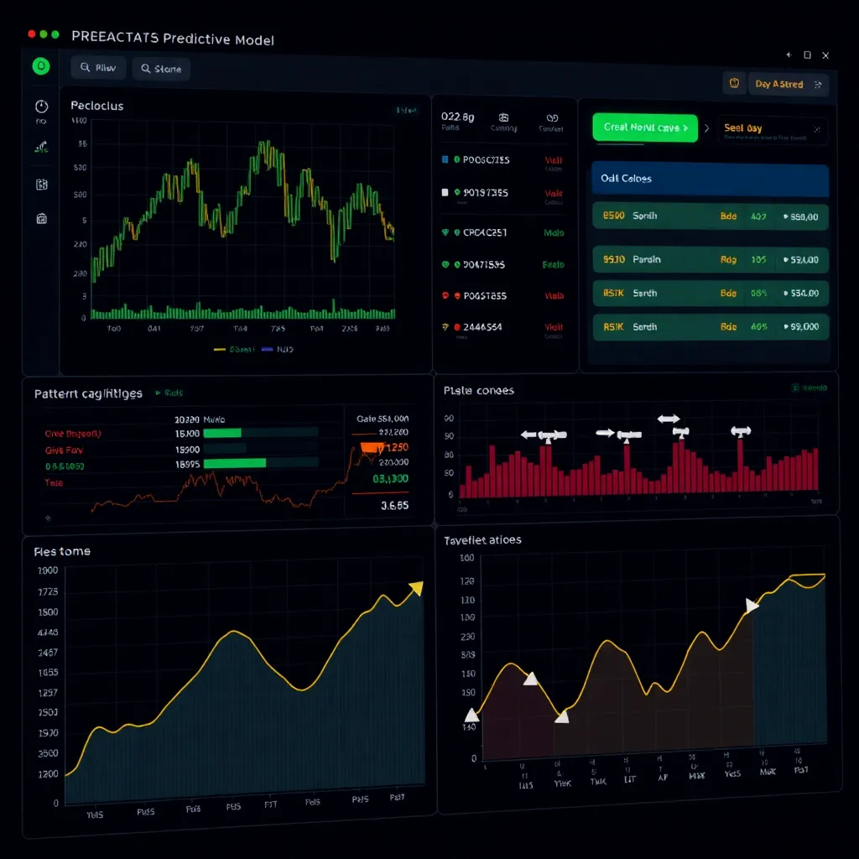
Task: Click the calendar icon in left sidebar
Action: pos(42,219)
